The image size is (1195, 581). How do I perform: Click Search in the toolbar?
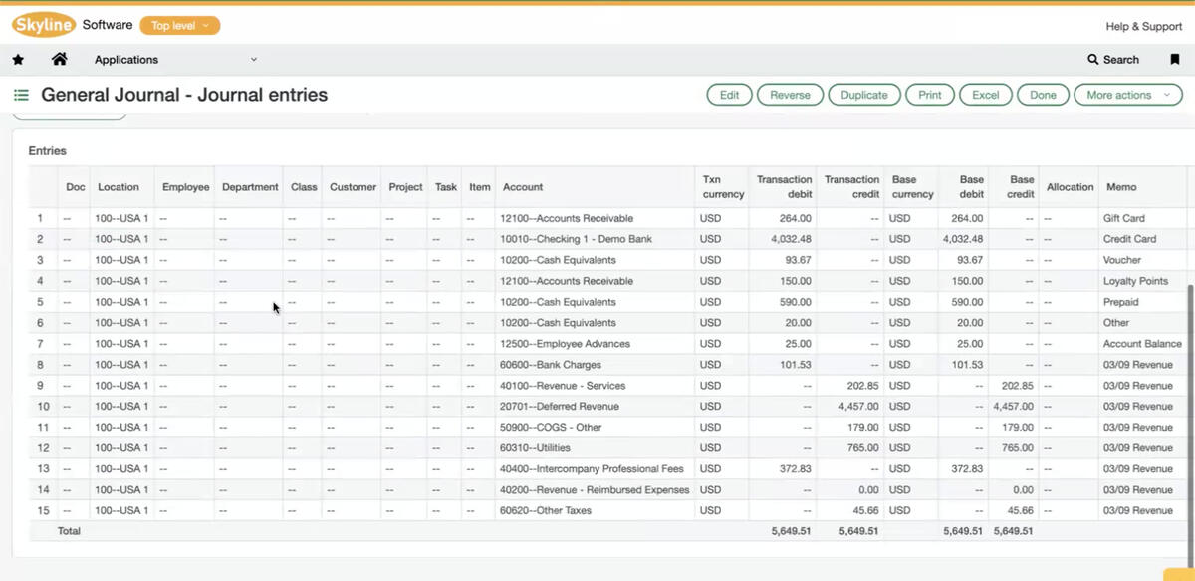(1112, 59)
